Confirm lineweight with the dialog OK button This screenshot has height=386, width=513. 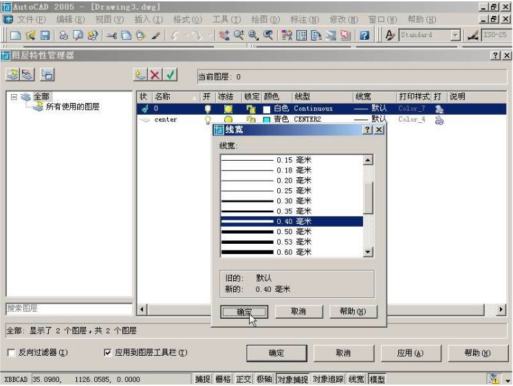[x=244, y=312]
